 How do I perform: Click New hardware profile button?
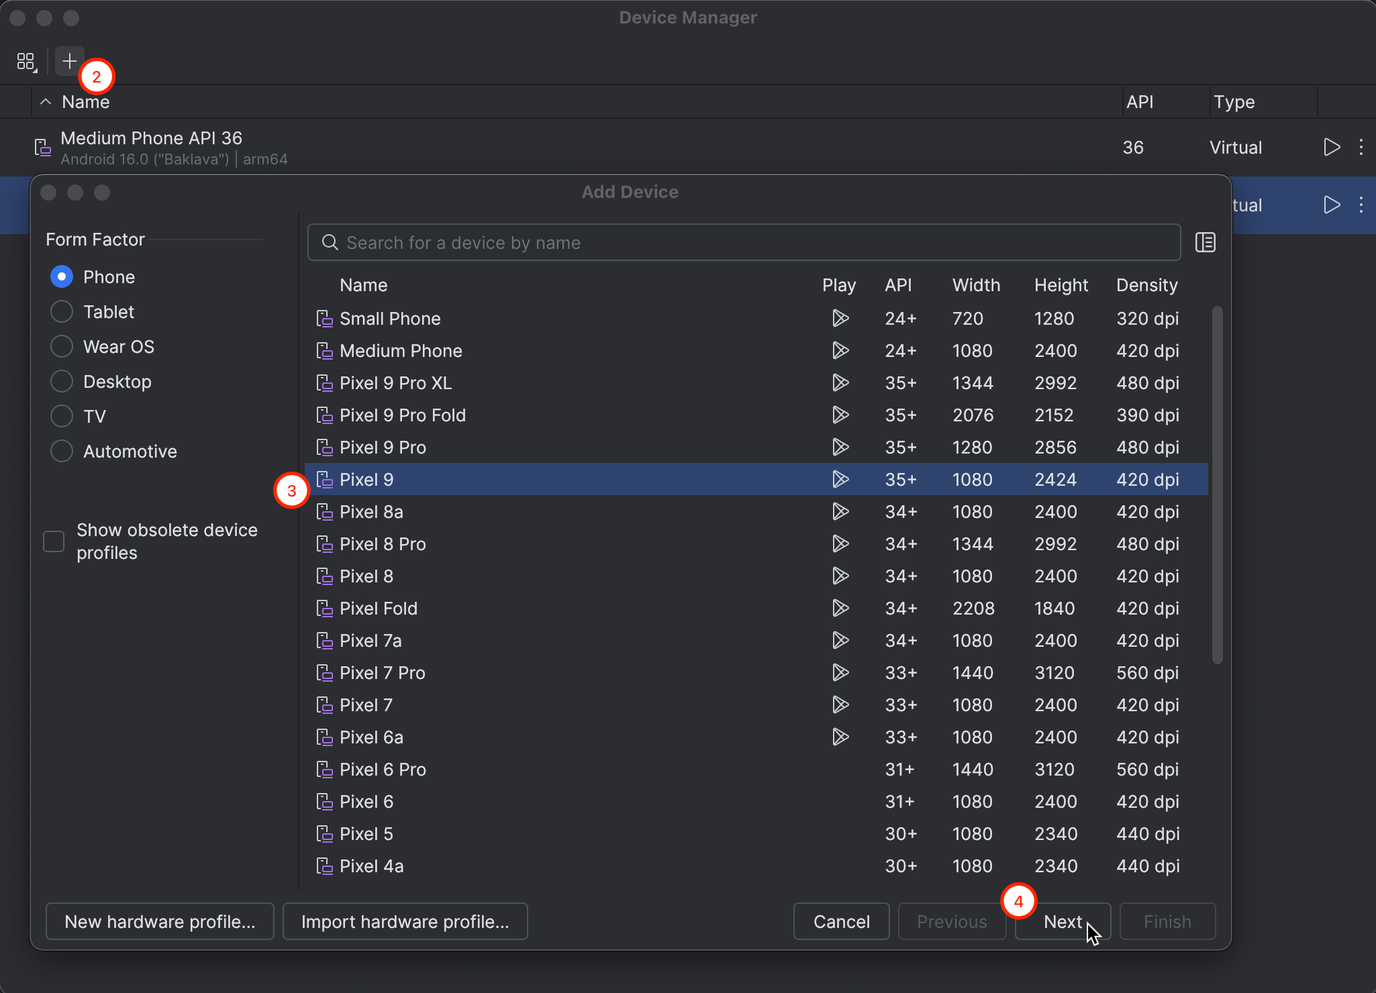[x=160, y=921]
